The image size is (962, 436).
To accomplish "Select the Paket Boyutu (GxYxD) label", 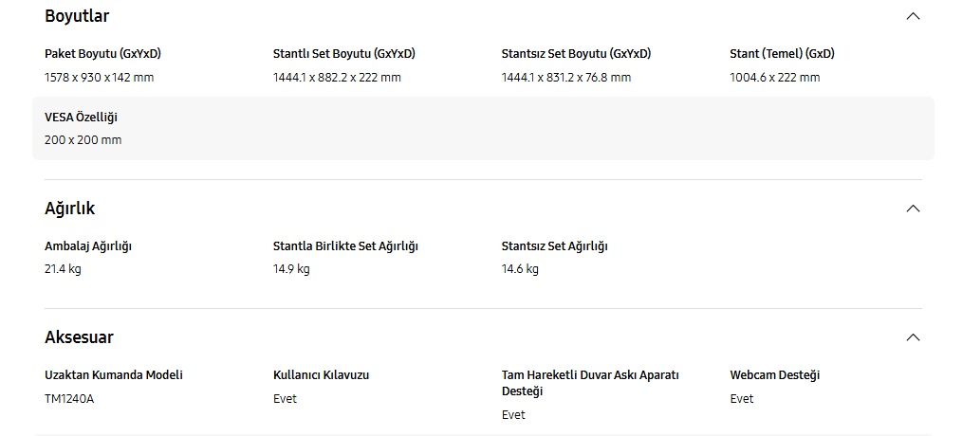I will [x=96, y=54].
